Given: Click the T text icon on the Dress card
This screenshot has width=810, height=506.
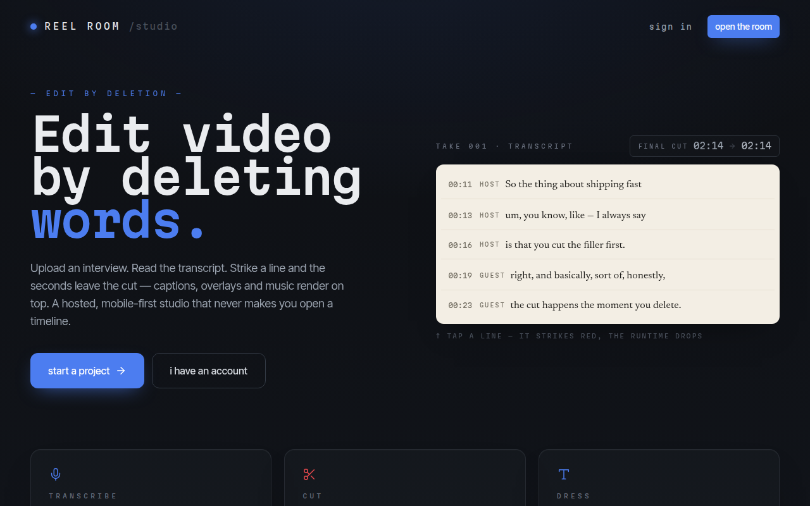Looking at the screenshot, I should coord(563,474).
